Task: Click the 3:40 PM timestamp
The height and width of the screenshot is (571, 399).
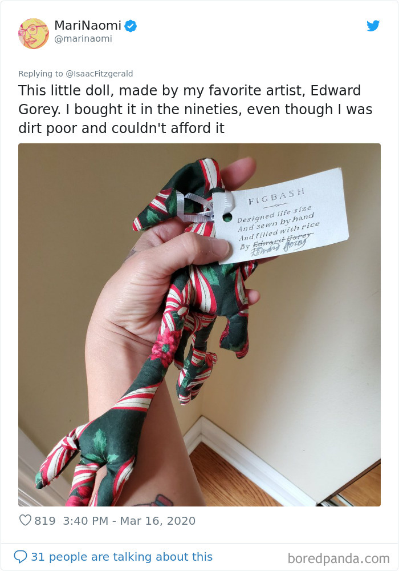Action: point(85,521)
